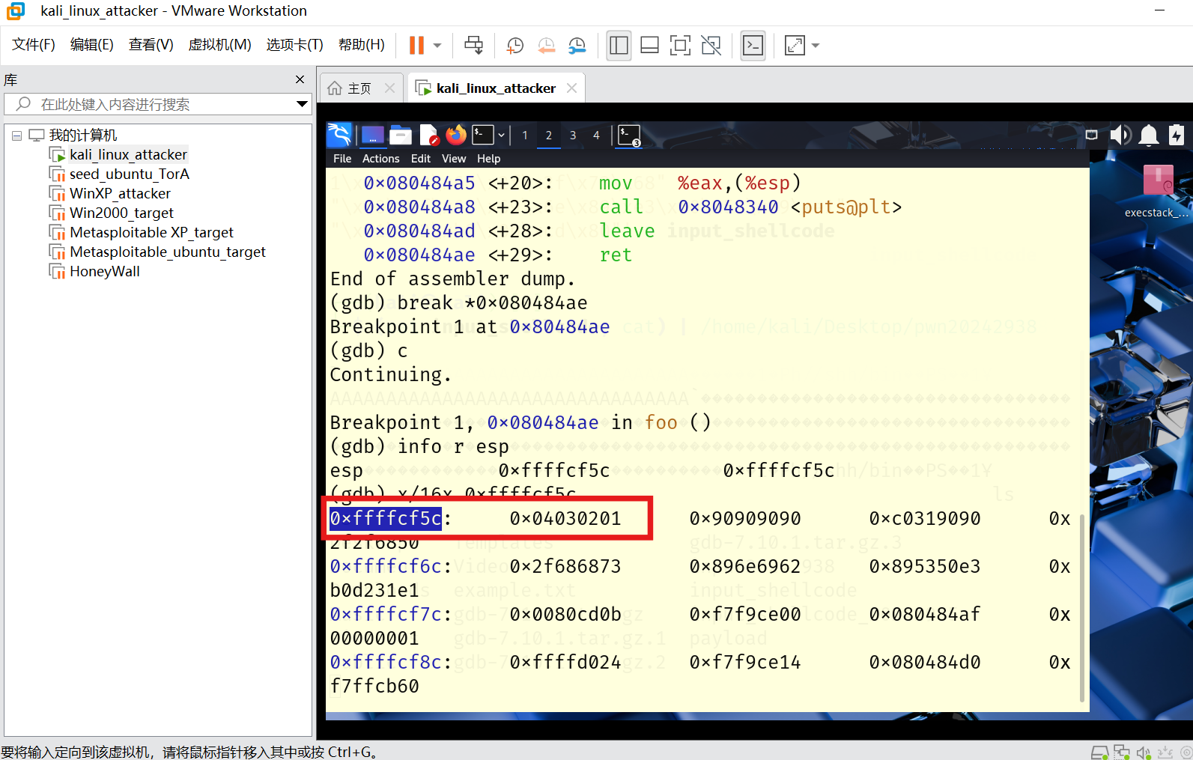The width and height of the screenshot is (1193, 760).
Task: Open the 虚拟机(M) menu
Action: click(219, 45)
